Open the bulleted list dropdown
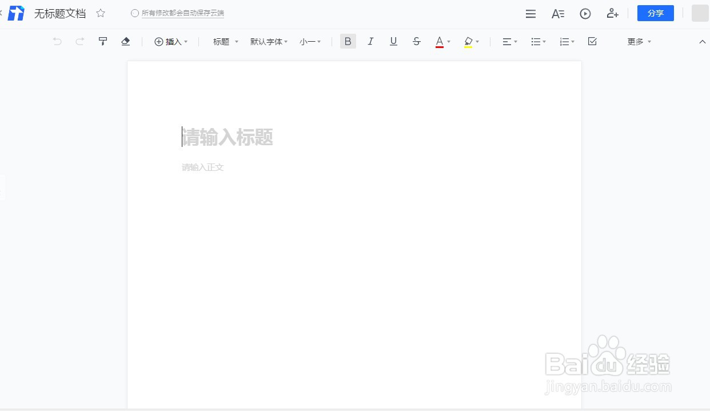 (539, 42)
